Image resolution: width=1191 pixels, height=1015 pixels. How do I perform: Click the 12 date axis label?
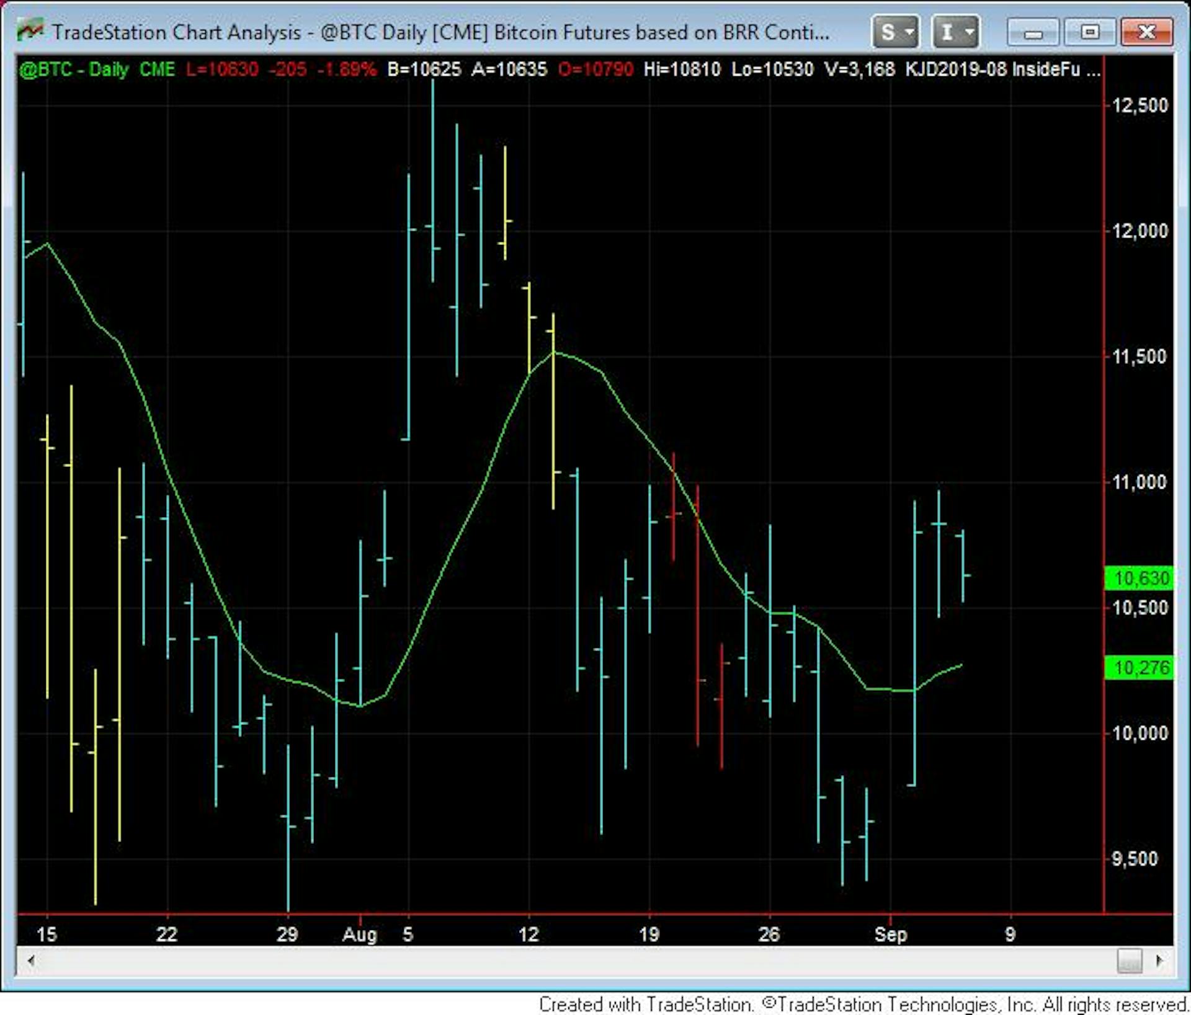[x=529, y=934]
